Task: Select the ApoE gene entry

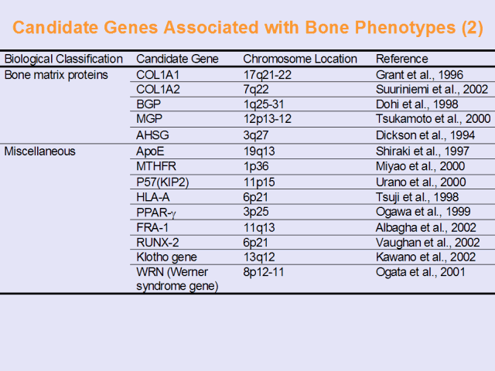Action: point(150,151)
